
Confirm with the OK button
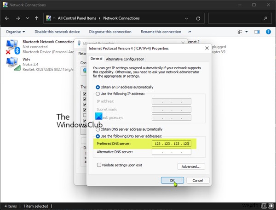click(x=172, y=180)
